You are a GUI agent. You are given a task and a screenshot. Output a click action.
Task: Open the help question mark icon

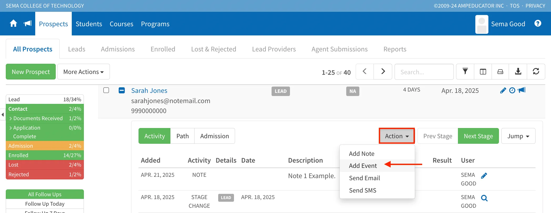[x=538, y=24]
